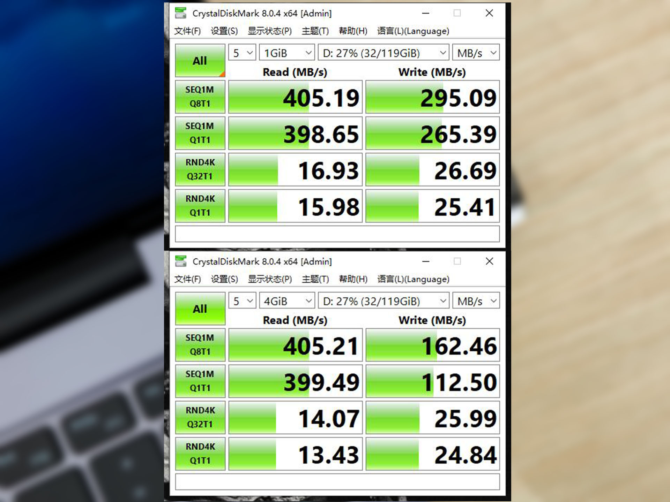Expand MB/s unit dropdown in bottom window
The width and height of the screenshot is (670, 502).
click(x=476, y=301)
